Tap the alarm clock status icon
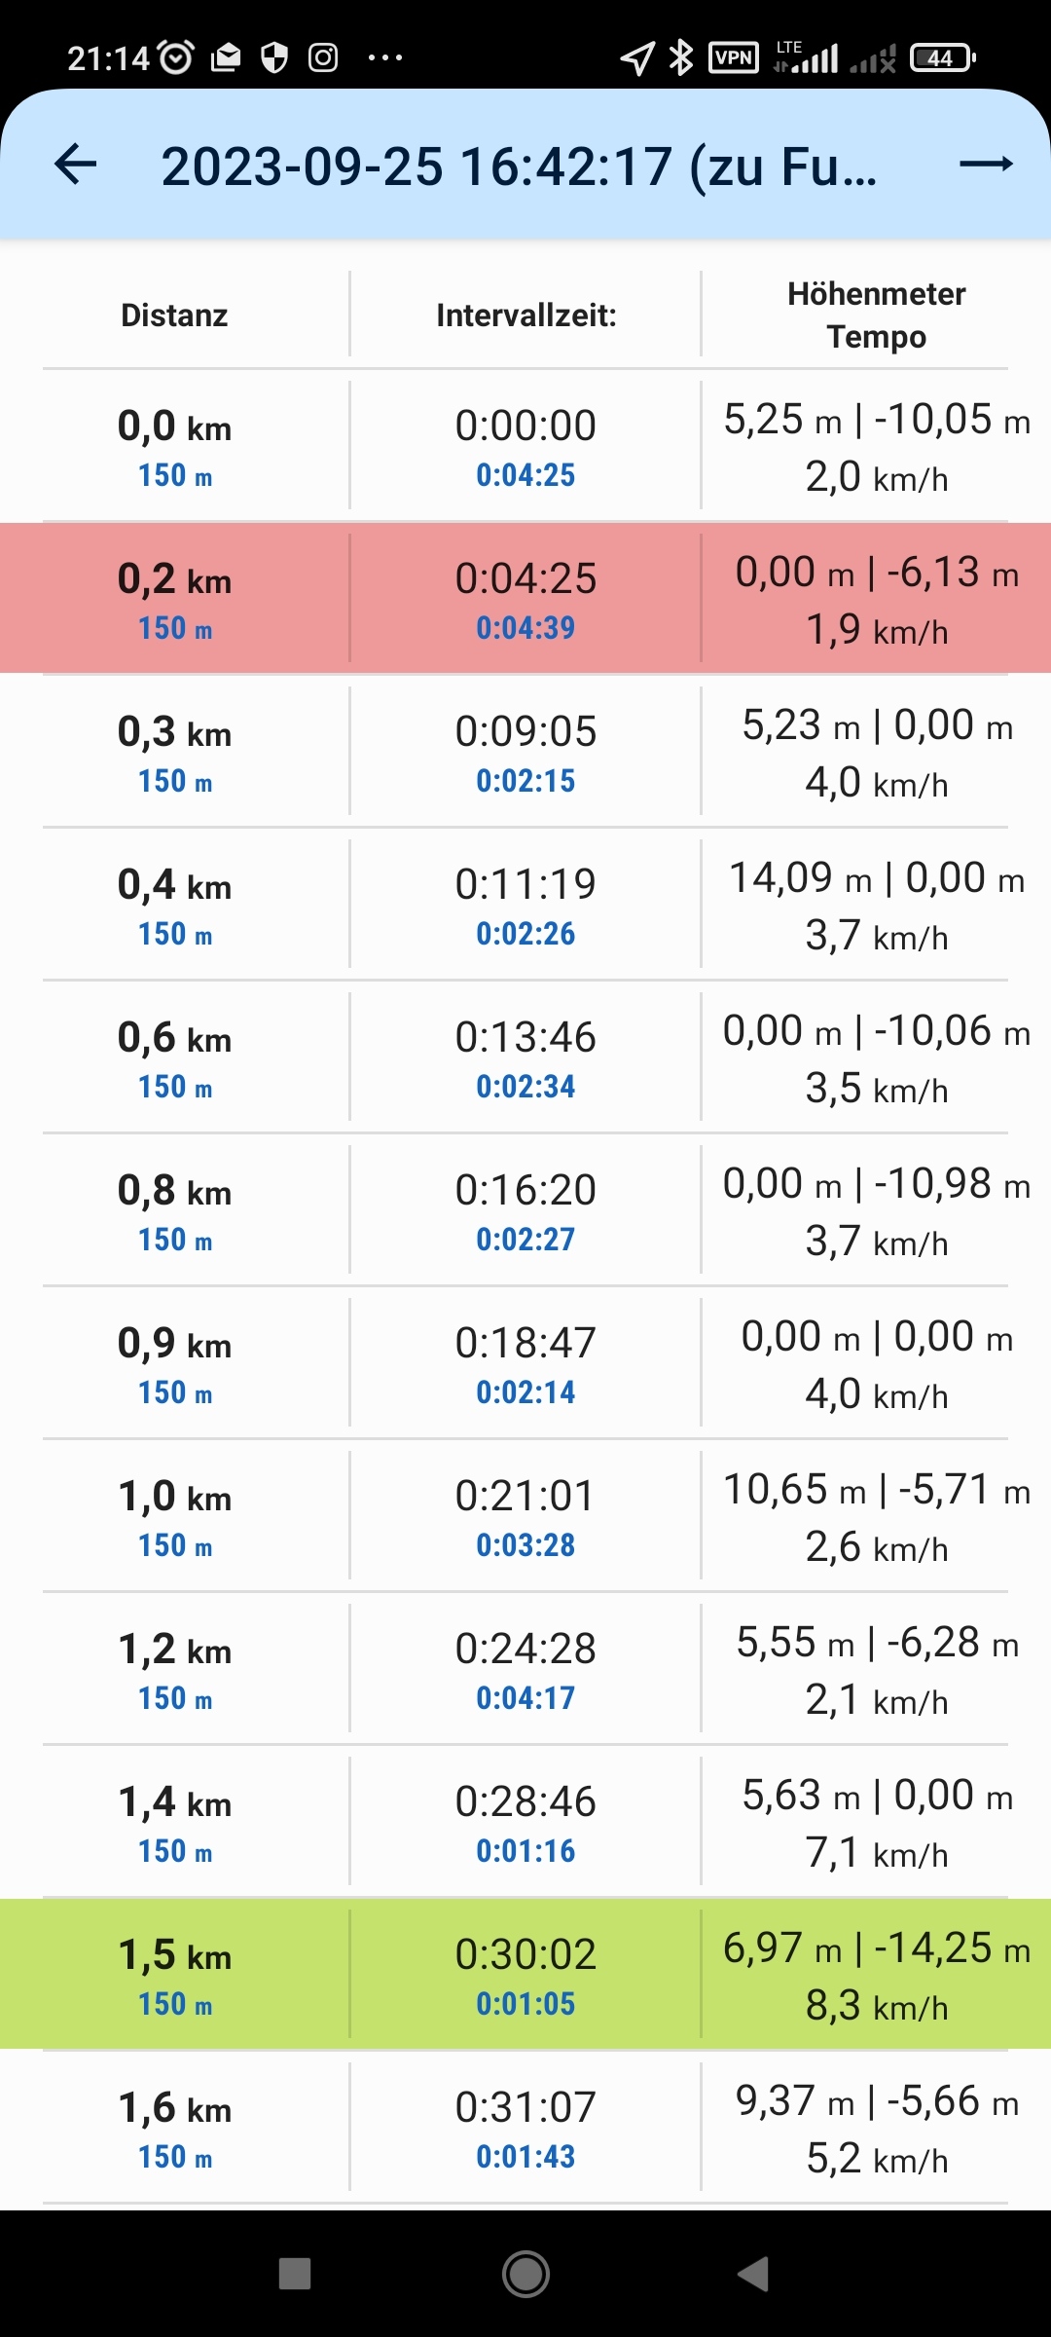This screenshot has width=1051, height=2337. [x=175, y=58]
